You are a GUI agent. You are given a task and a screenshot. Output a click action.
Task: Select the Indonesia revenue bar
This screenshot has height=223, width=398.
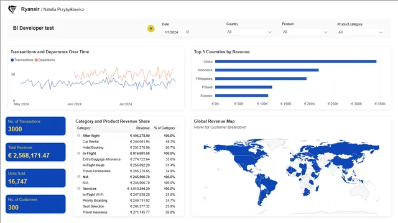point(267,70)
